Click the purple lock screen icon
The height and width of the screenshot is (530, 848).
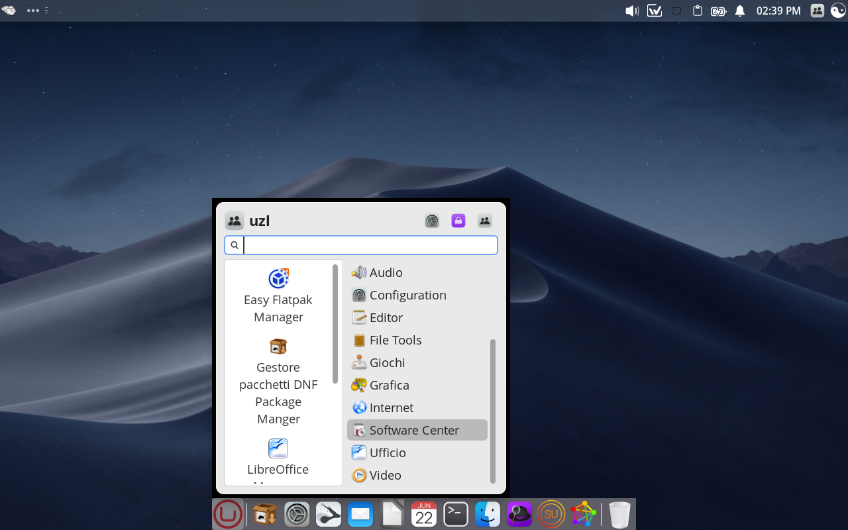[458, 221]
